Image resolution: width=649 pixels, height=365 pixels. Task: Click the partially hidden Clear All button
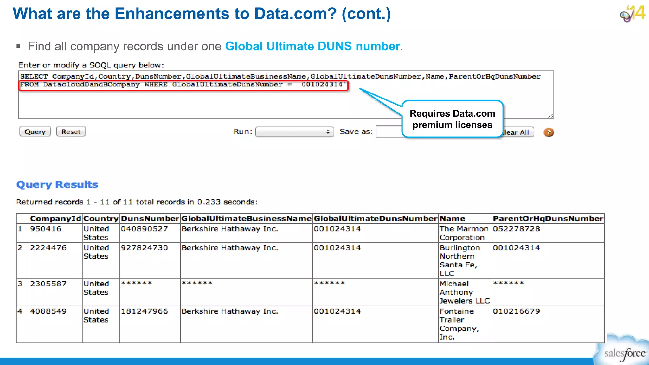tap(518, 132)
